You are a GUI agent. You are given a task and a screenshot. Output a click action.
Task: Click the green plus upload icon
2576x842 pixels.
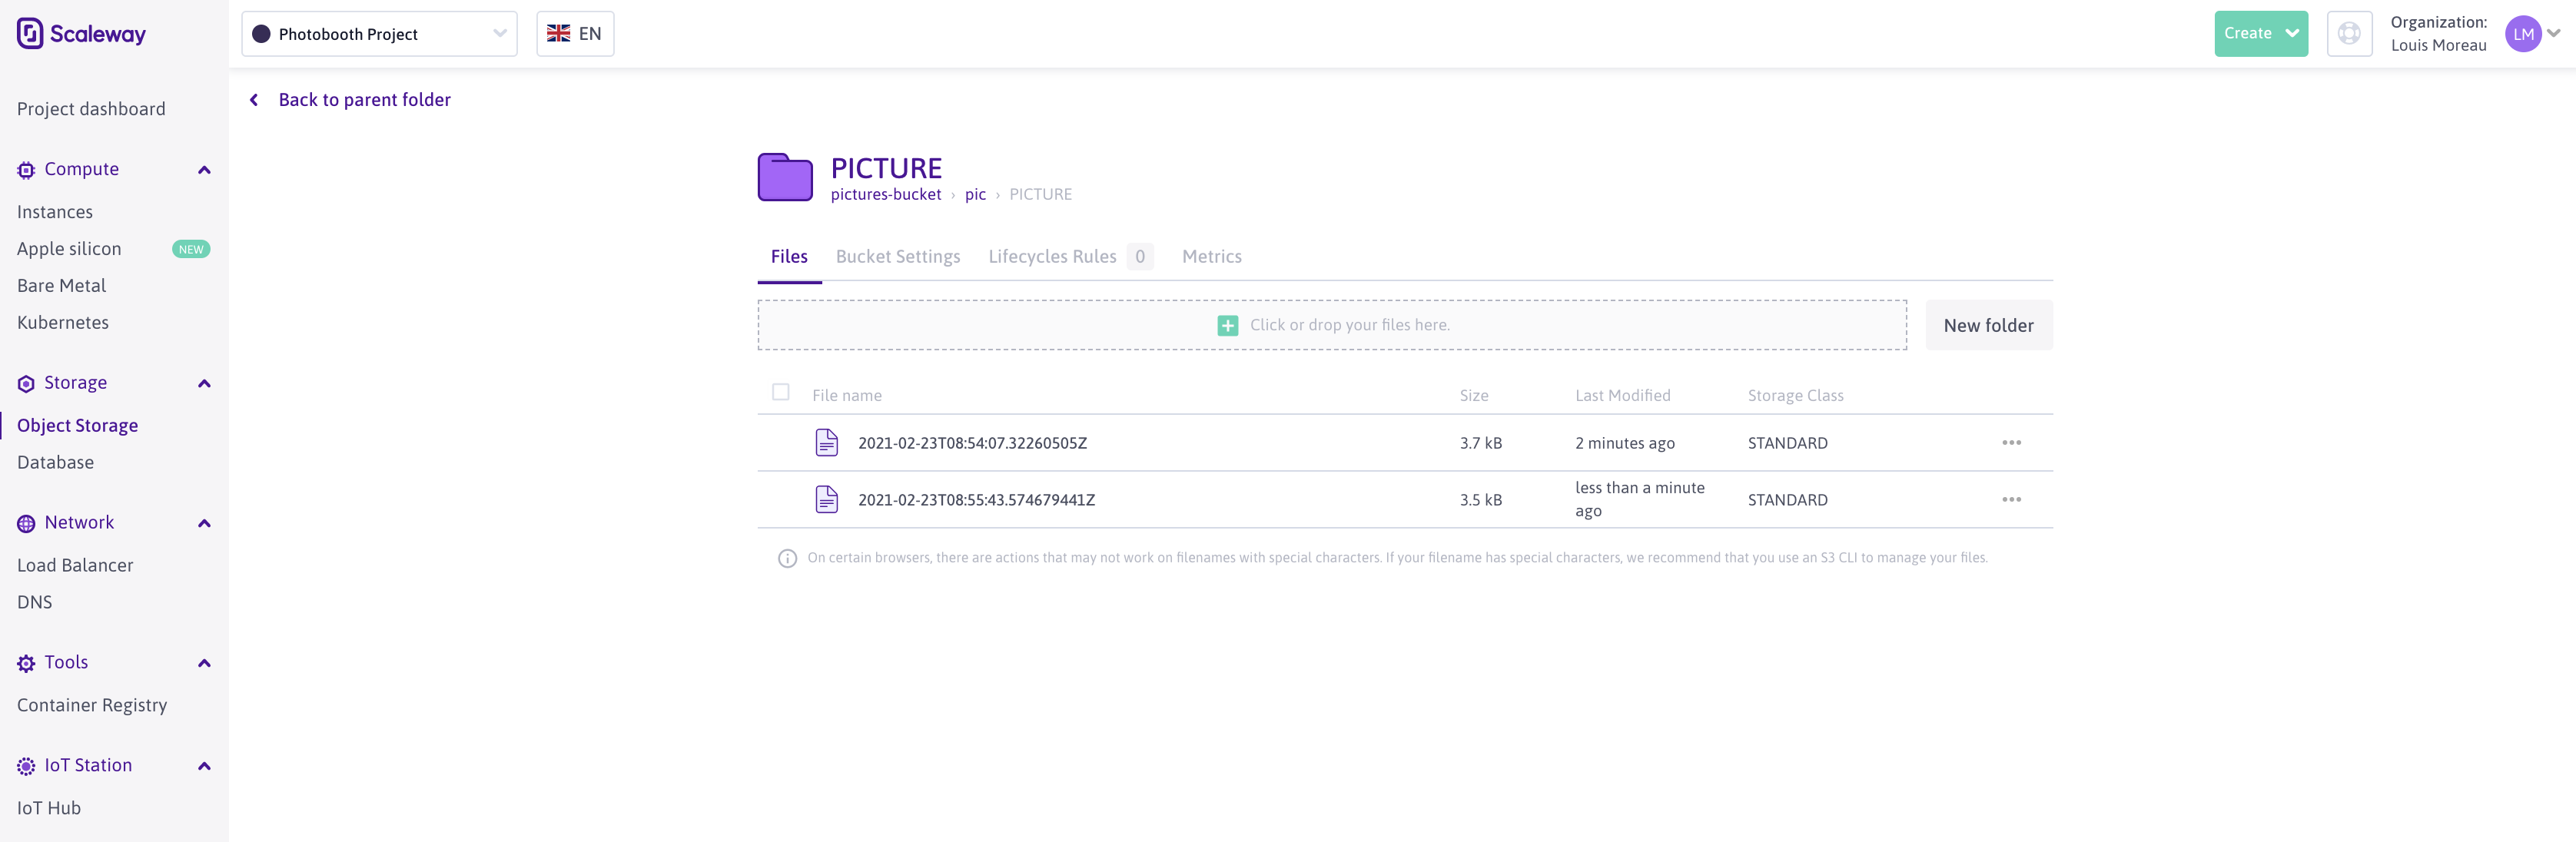click(x=1227, y=325)
